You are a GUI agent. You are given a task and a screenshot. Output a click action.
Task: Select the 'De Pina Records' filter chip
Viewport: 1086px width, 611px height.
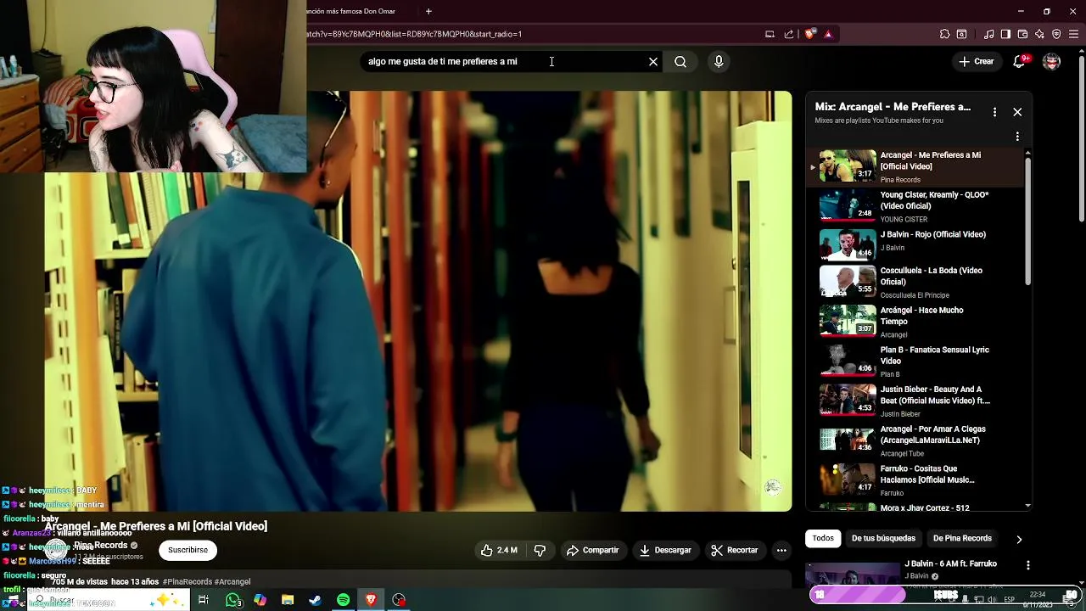(x=962, y=538)
